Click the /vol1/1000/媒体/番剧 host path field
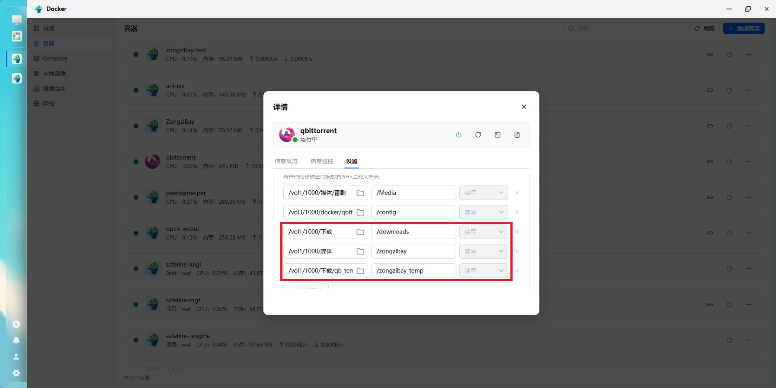This screenshot has width=776, height=388. [325, 193]
